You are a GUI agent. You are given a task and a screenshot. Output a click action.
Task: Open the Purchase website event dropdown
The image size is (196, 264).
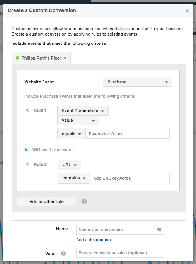click(x=138, y=82)
